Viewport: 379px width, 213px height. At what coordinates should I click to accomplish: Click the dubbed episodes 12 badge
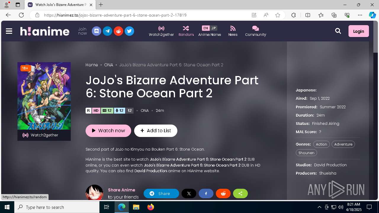[x=120, y=111]
